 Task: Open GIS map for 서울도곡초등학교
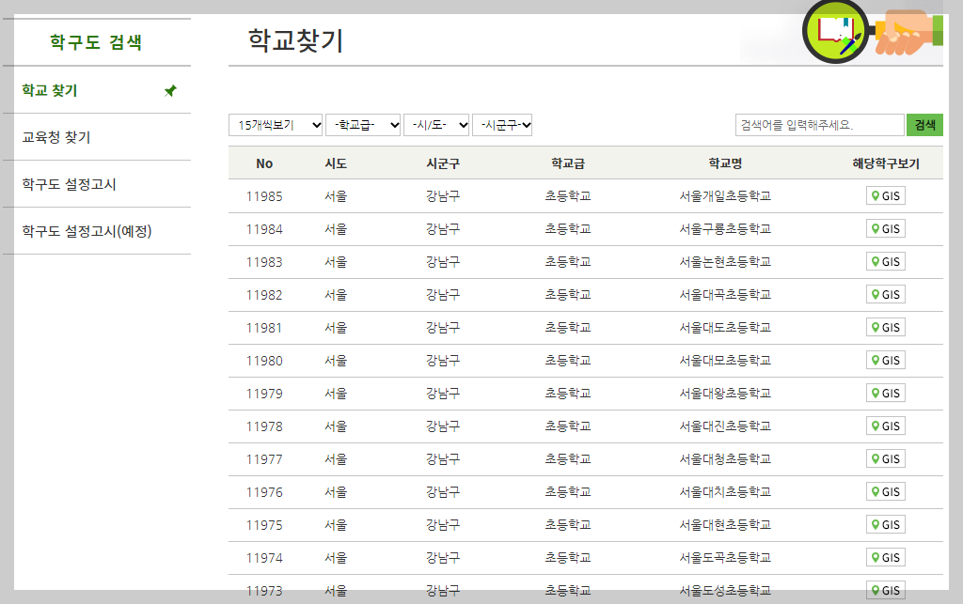(885, 557)
